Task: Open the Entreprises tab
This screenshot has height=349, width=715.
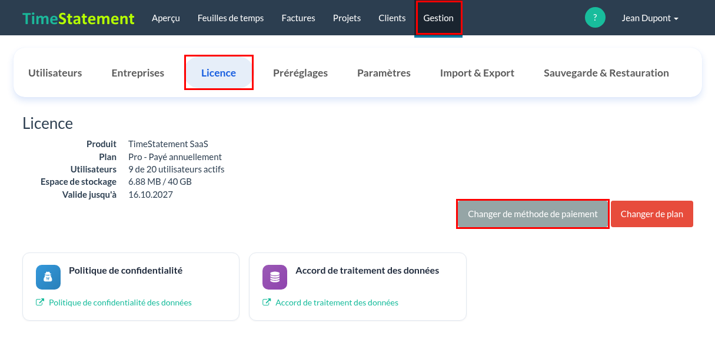Action: tap(138, 73)
